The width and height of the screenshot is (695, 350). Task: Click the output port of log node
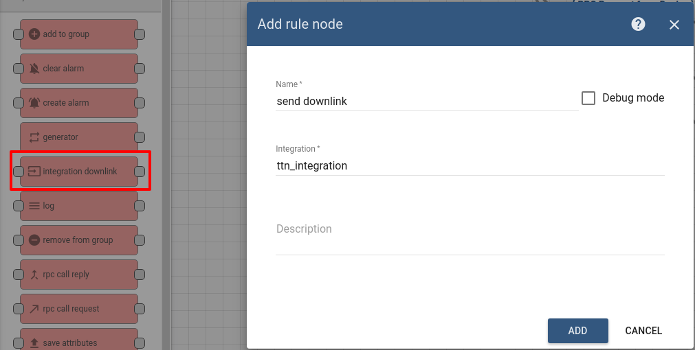tap(139, 206)
